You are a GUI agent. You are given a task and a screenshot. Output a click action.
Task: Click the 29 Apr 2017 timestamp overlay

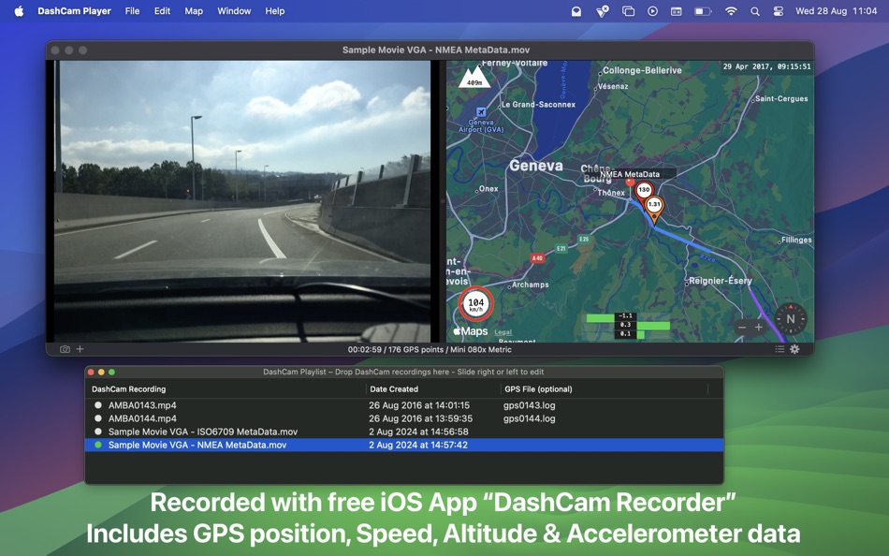766,66
